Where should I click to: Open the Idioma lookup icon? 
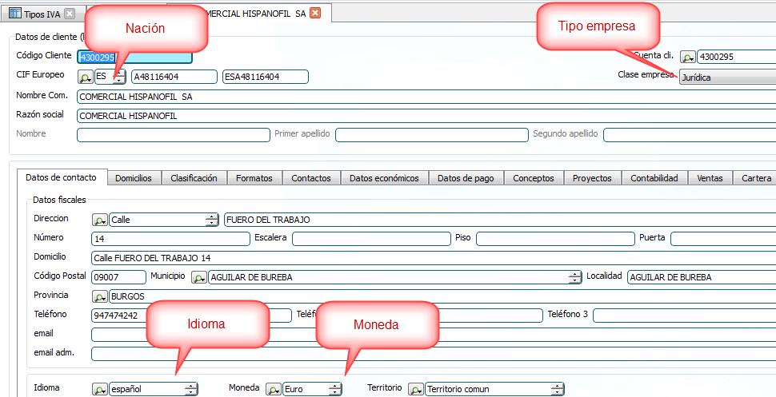[100, 389]
